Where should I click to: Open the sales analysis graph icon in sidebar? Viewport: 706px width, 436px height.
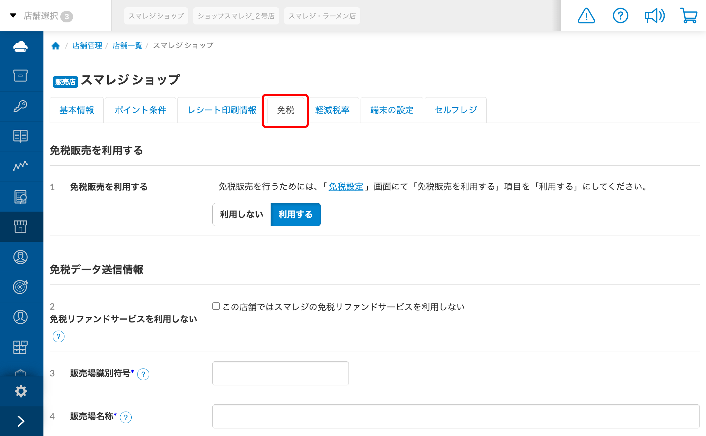click(21, 166)
